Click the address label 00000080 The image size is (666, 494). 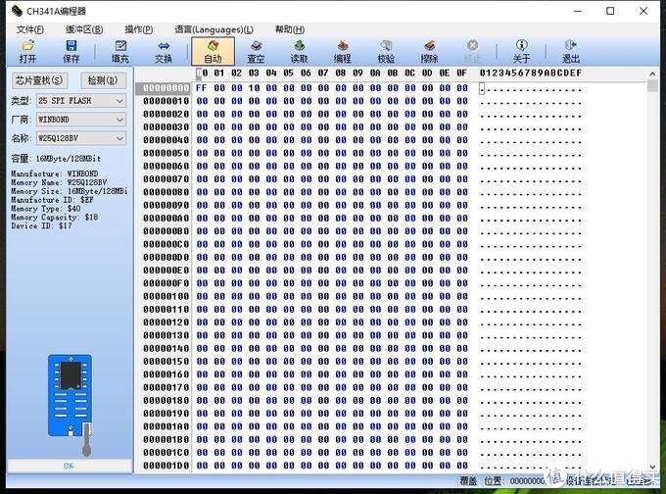[166, 192]
